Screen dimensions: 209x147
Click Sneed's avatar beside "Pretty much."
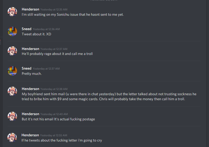pyautogui.click(x=12, y=71)
